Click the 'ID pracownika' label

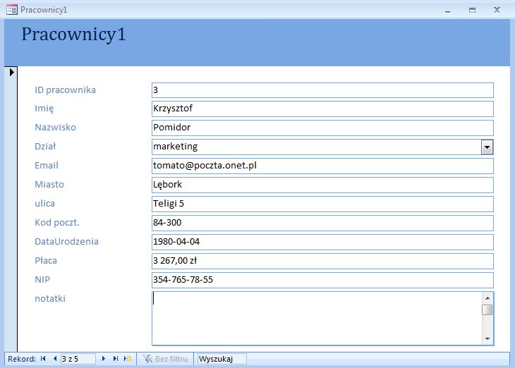pos(65,90)
